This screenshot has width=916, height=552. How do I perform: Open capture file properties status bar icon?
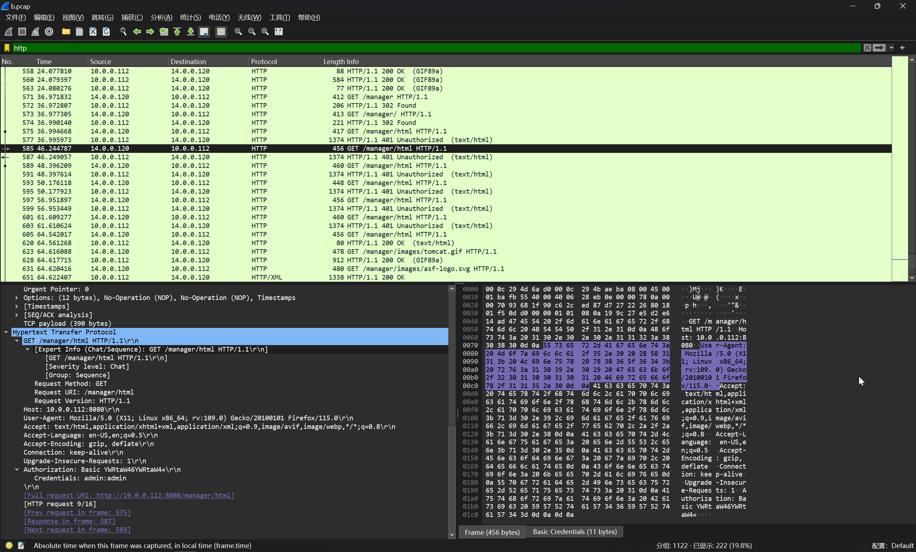pos(21,546)
